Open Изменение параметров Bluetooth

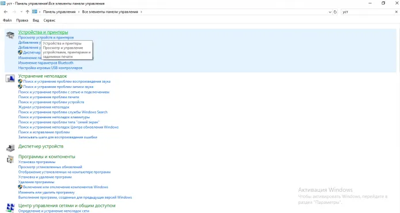click(x=45, y=63)
